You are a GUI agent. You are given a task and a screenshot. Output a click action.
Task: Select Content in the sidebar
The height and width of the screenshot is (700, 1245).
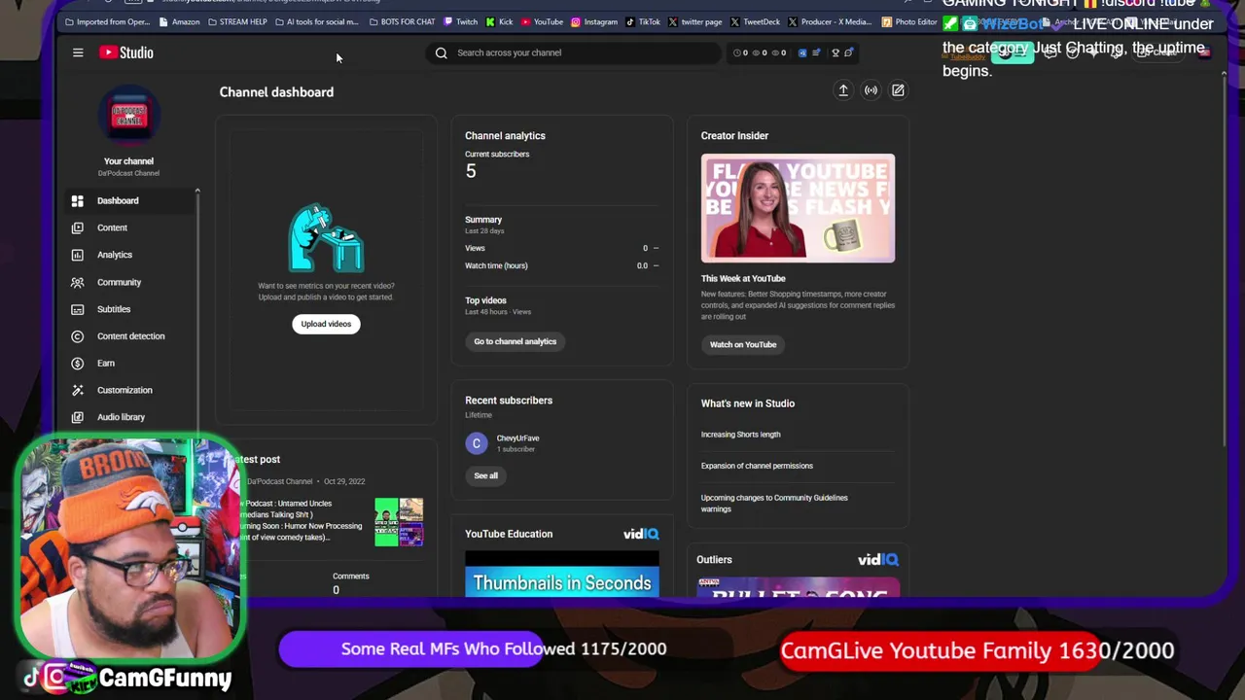click(x=128, y=227)
